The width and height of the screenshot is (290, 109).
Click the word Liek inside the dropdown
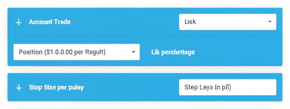pyautogui.click(x=190, y=22)
